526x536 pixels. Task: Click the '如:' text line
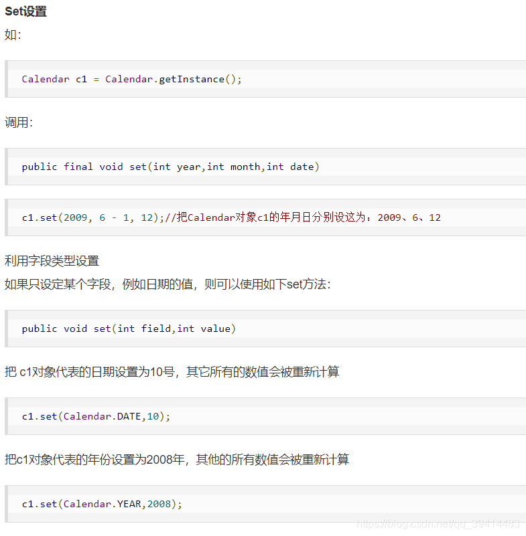pyautogui.click(x=13, y=35)
